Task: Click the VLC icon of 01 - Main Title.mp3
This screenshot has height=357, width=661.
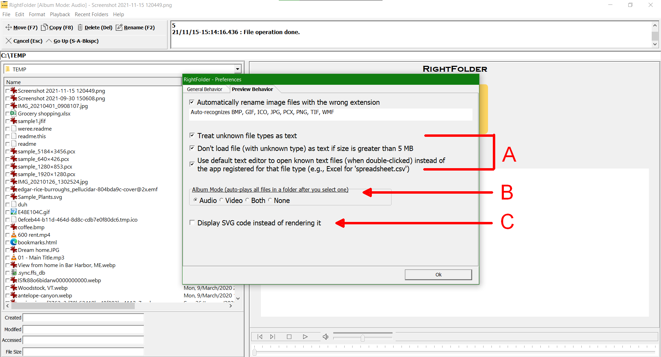Action: point(14,257)
